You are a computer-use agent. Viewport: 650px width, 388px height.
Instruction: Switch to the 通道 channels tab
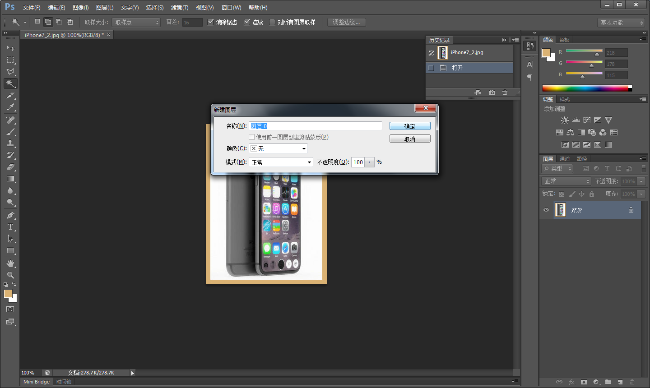(x=565, y=159)
